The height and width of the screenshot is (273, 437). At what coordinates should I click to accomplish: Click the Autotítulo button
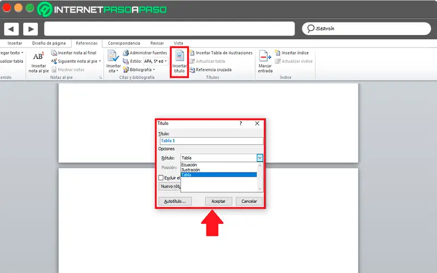(x=175, y=201)
